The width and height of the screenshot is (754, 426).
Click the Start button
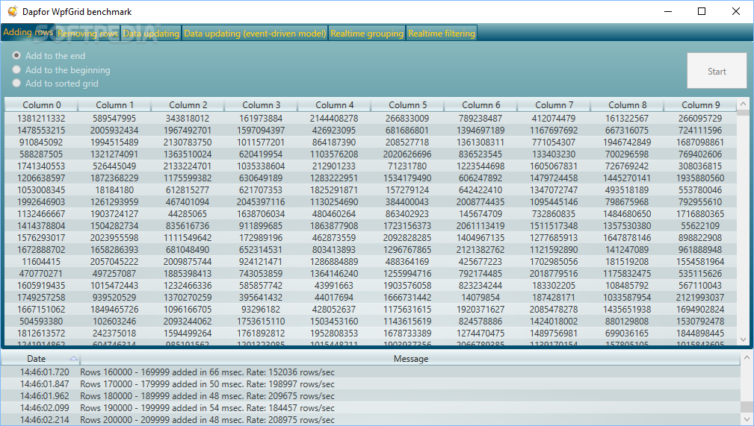(717, 71)
